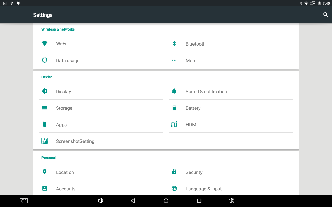Open Storage settings
The image size is (332, 207).
coord(64,108)
